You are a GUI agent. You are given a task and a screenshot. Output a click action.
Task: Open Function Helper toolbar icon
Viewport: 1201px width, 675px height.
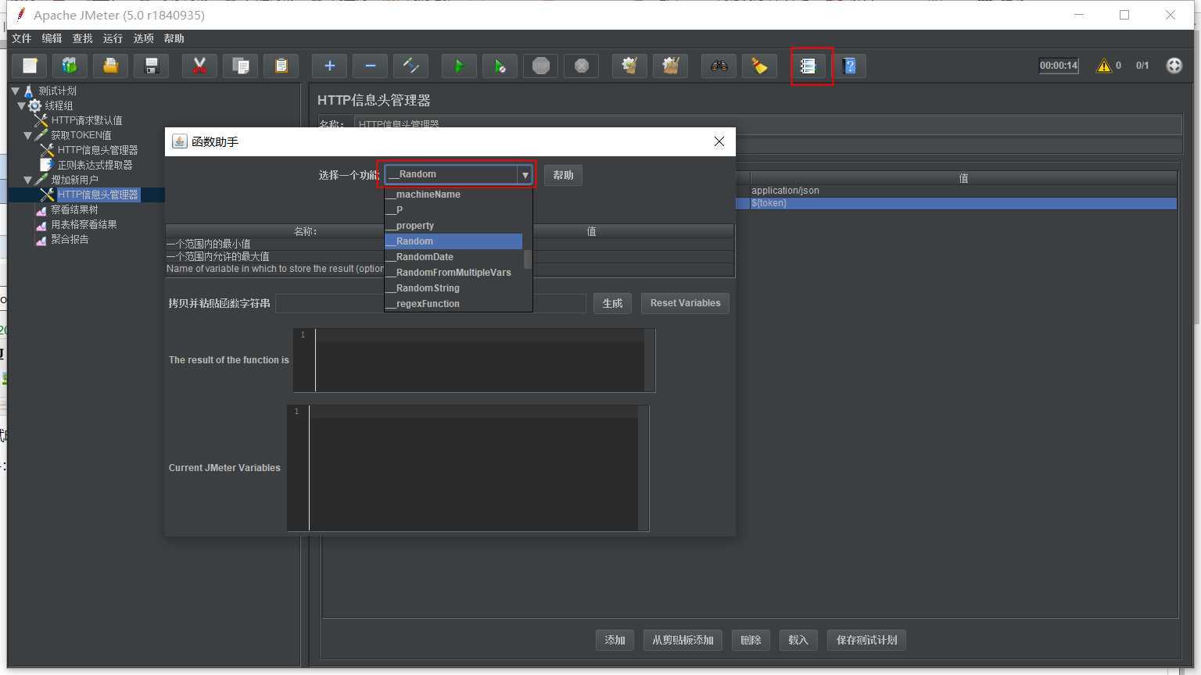pos(808,66)
